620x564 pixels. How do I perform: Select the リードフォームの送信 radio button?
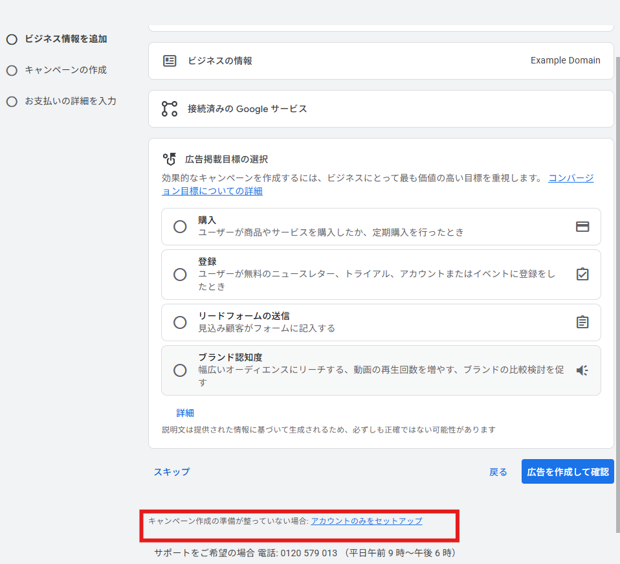[x=180, y=322]
